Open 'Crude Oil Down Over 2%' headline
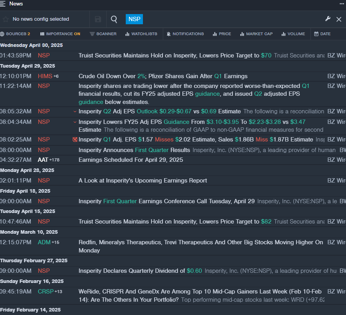Screen dimensions: 346x315 (163, 76)
